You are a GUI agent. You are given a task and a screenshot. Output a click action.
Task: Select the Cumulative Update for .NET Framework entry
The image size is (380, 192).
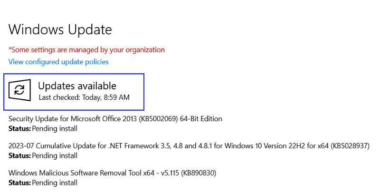pyautogui.click(x=189, y=146)
